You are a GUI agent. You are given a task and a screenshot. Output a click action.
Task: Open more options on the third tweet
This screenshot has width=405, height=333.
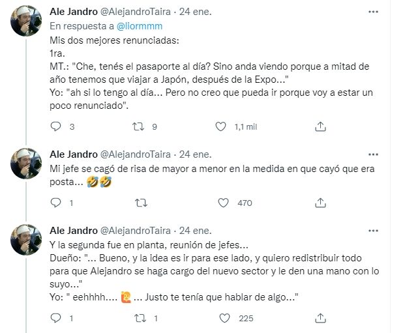point(372,229)
